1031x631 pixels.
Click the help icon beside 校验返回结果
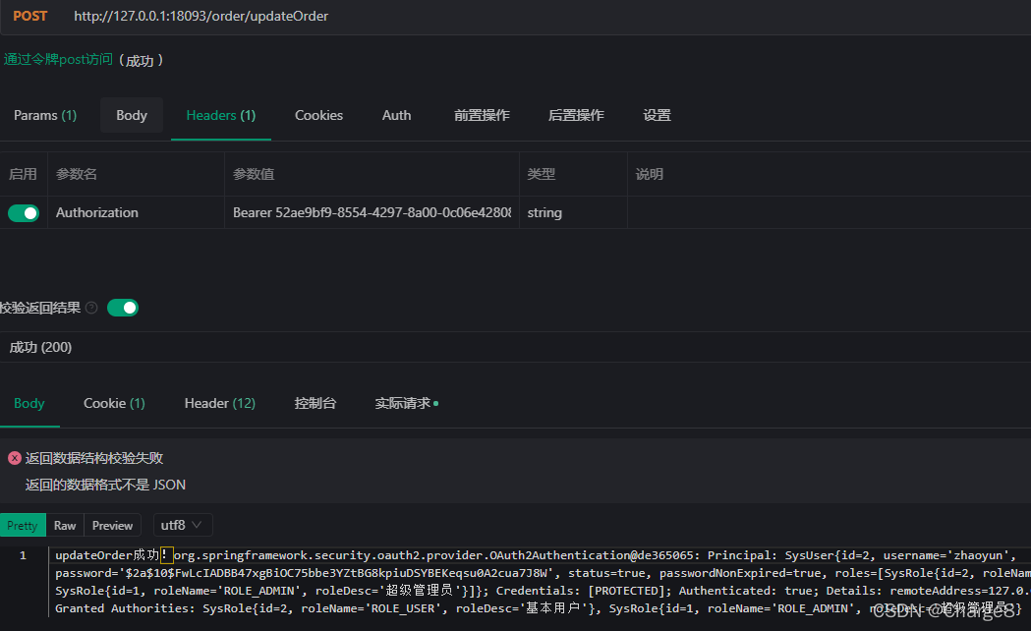92,308
